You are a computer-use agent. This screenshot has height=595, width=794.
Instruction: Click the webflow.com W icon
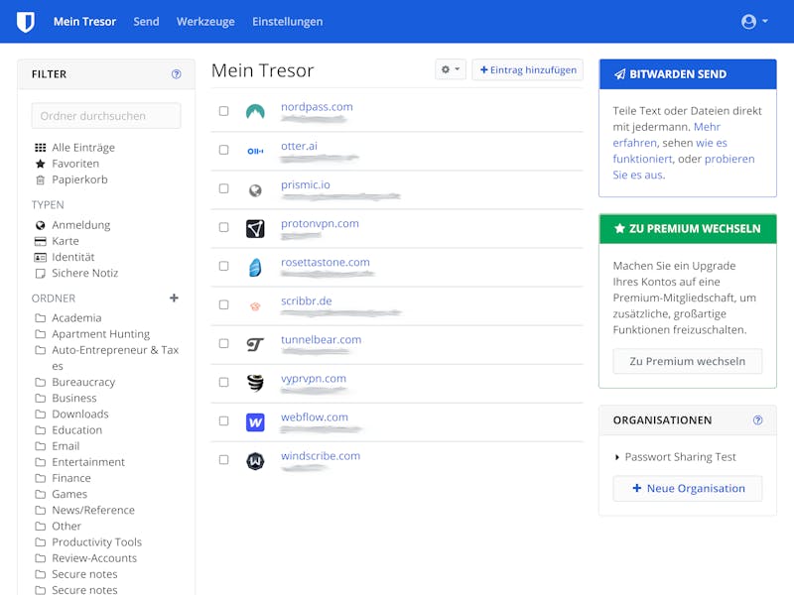[x=255, y=422]
